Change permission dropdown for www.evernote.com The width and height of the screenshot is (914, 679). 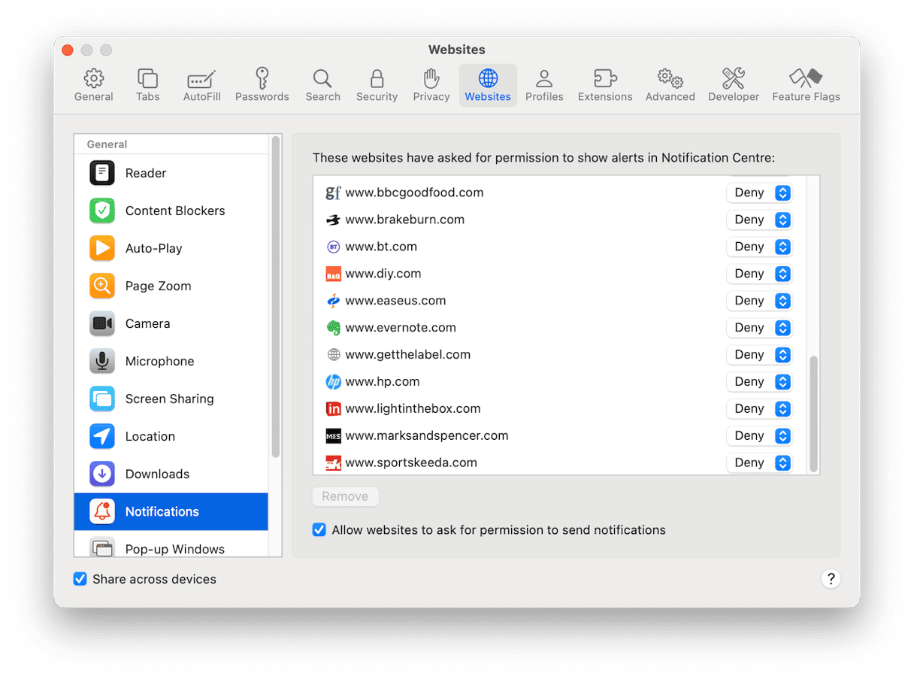[x=759, y=328]
